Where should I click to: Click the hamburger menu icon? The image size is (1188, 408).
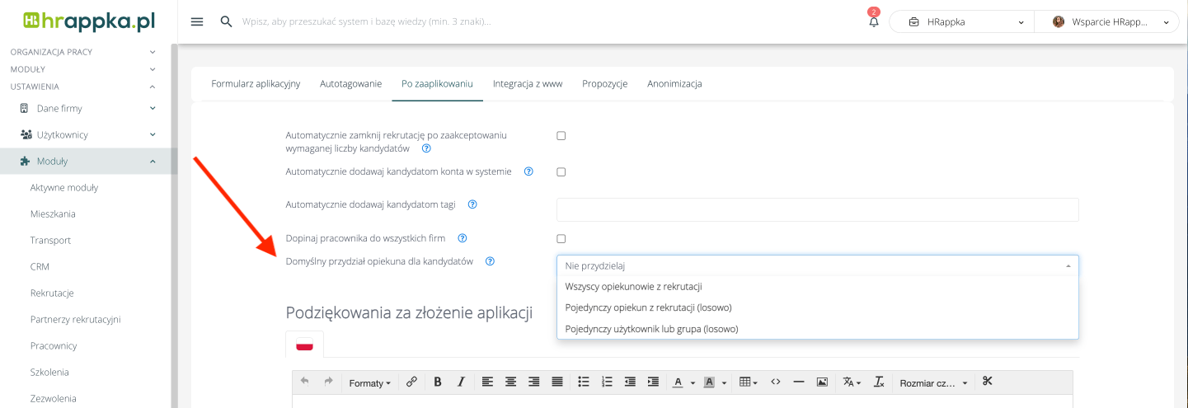(x=197, y=22)
